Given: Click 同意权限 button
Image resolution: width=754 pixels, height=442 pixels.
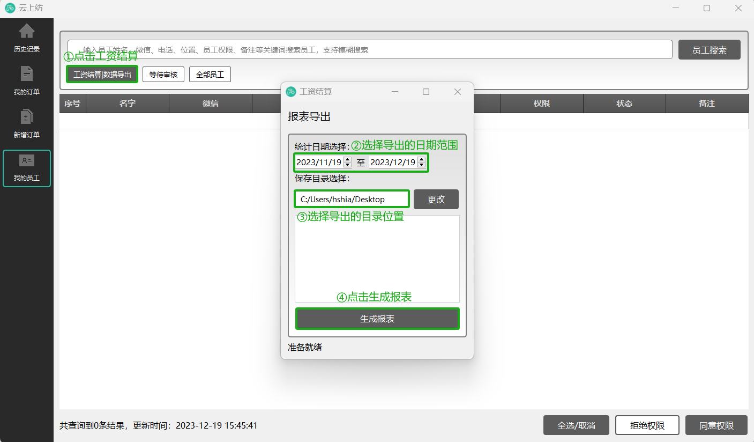Looking at the screenshot, I should tap(716, 425).
